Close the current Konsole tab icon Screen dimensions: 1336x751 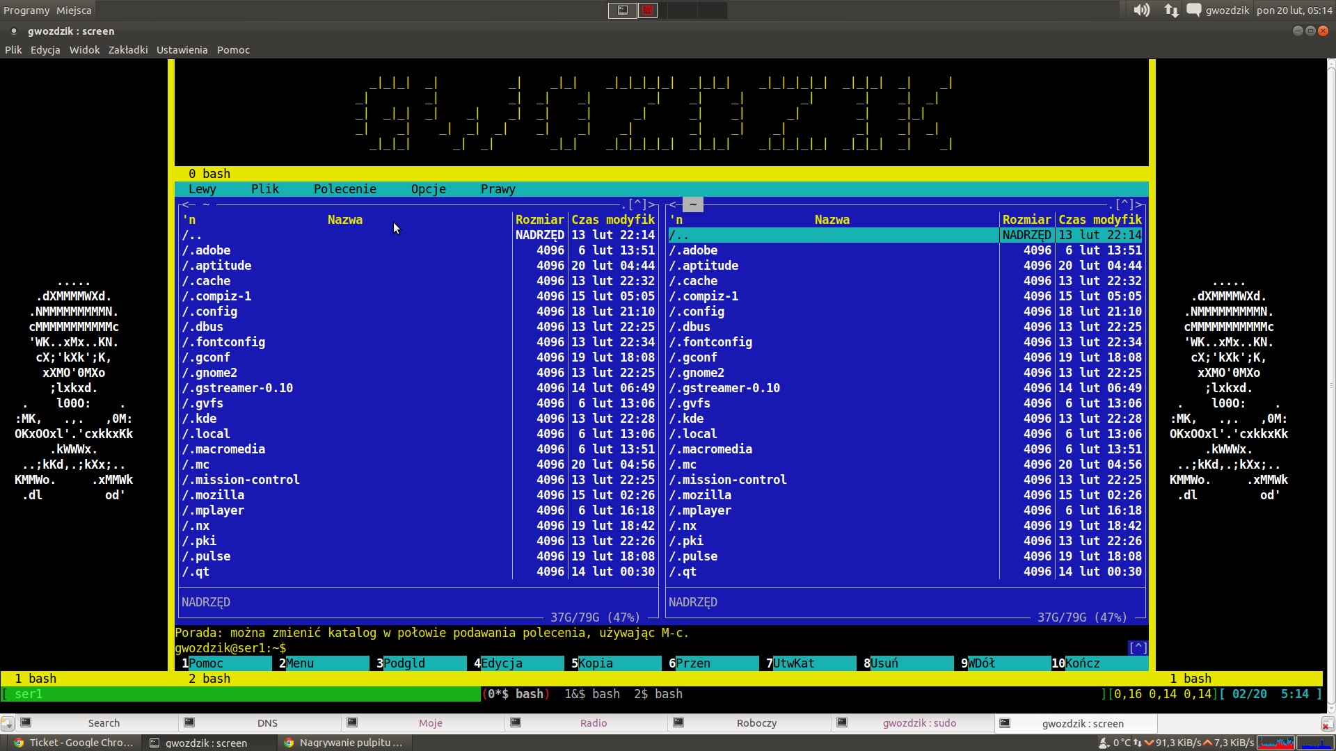point(1327,723)
